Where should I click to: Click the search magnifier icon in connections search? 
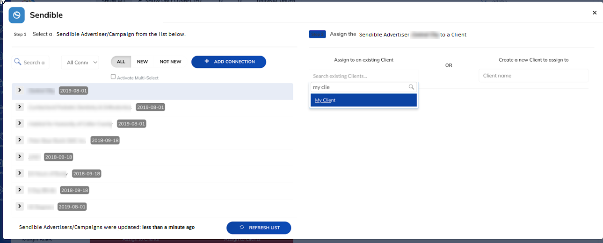(18, 62)
